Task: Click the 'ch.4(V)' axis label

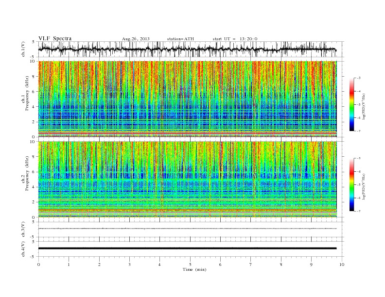Action: 23,249
